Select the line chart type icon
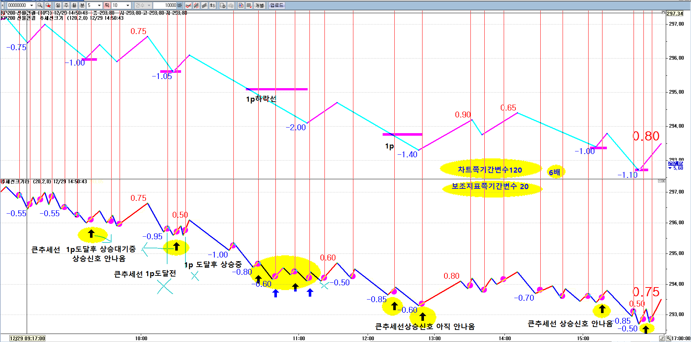The image size is (691, 342). point(188,5)
